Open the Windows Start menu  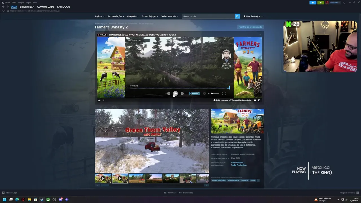pyautogui.click(x=5, y=200)
